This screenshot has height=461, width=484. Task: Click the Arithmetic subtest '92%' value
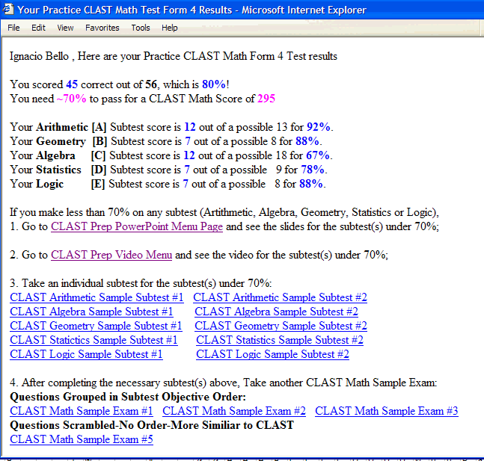point(319,127)
